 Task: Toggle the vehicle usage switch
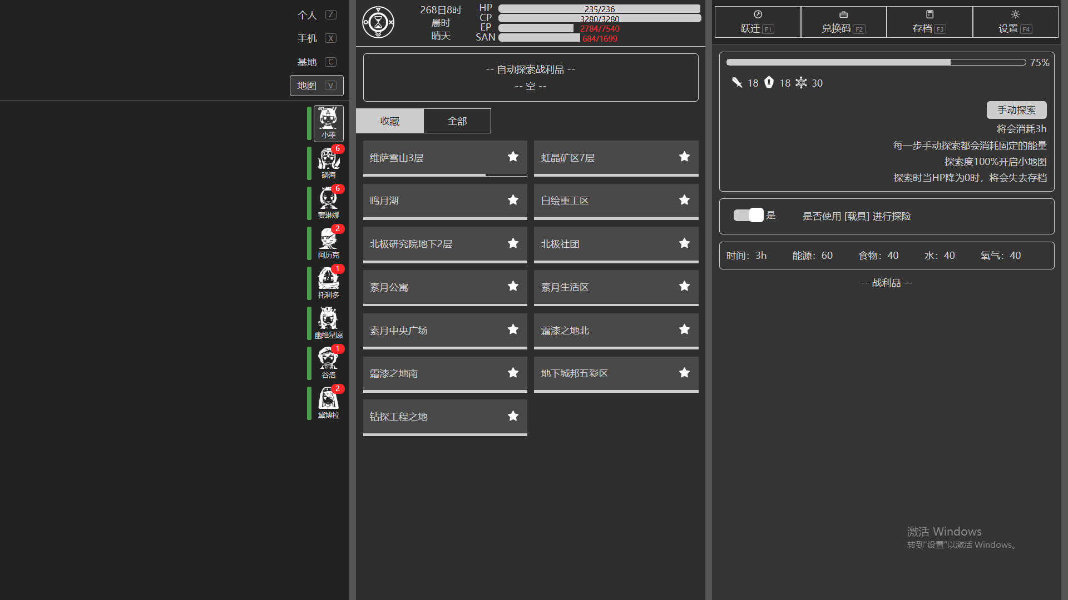(748, 216)
